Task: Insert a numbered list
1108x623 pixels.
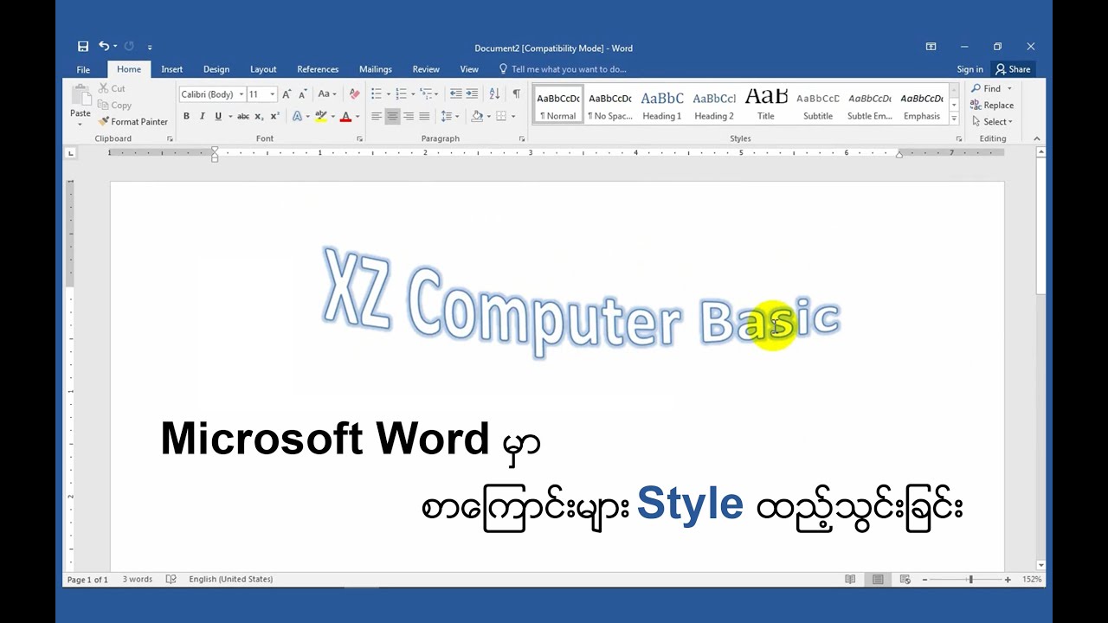Action: point(401,94)
